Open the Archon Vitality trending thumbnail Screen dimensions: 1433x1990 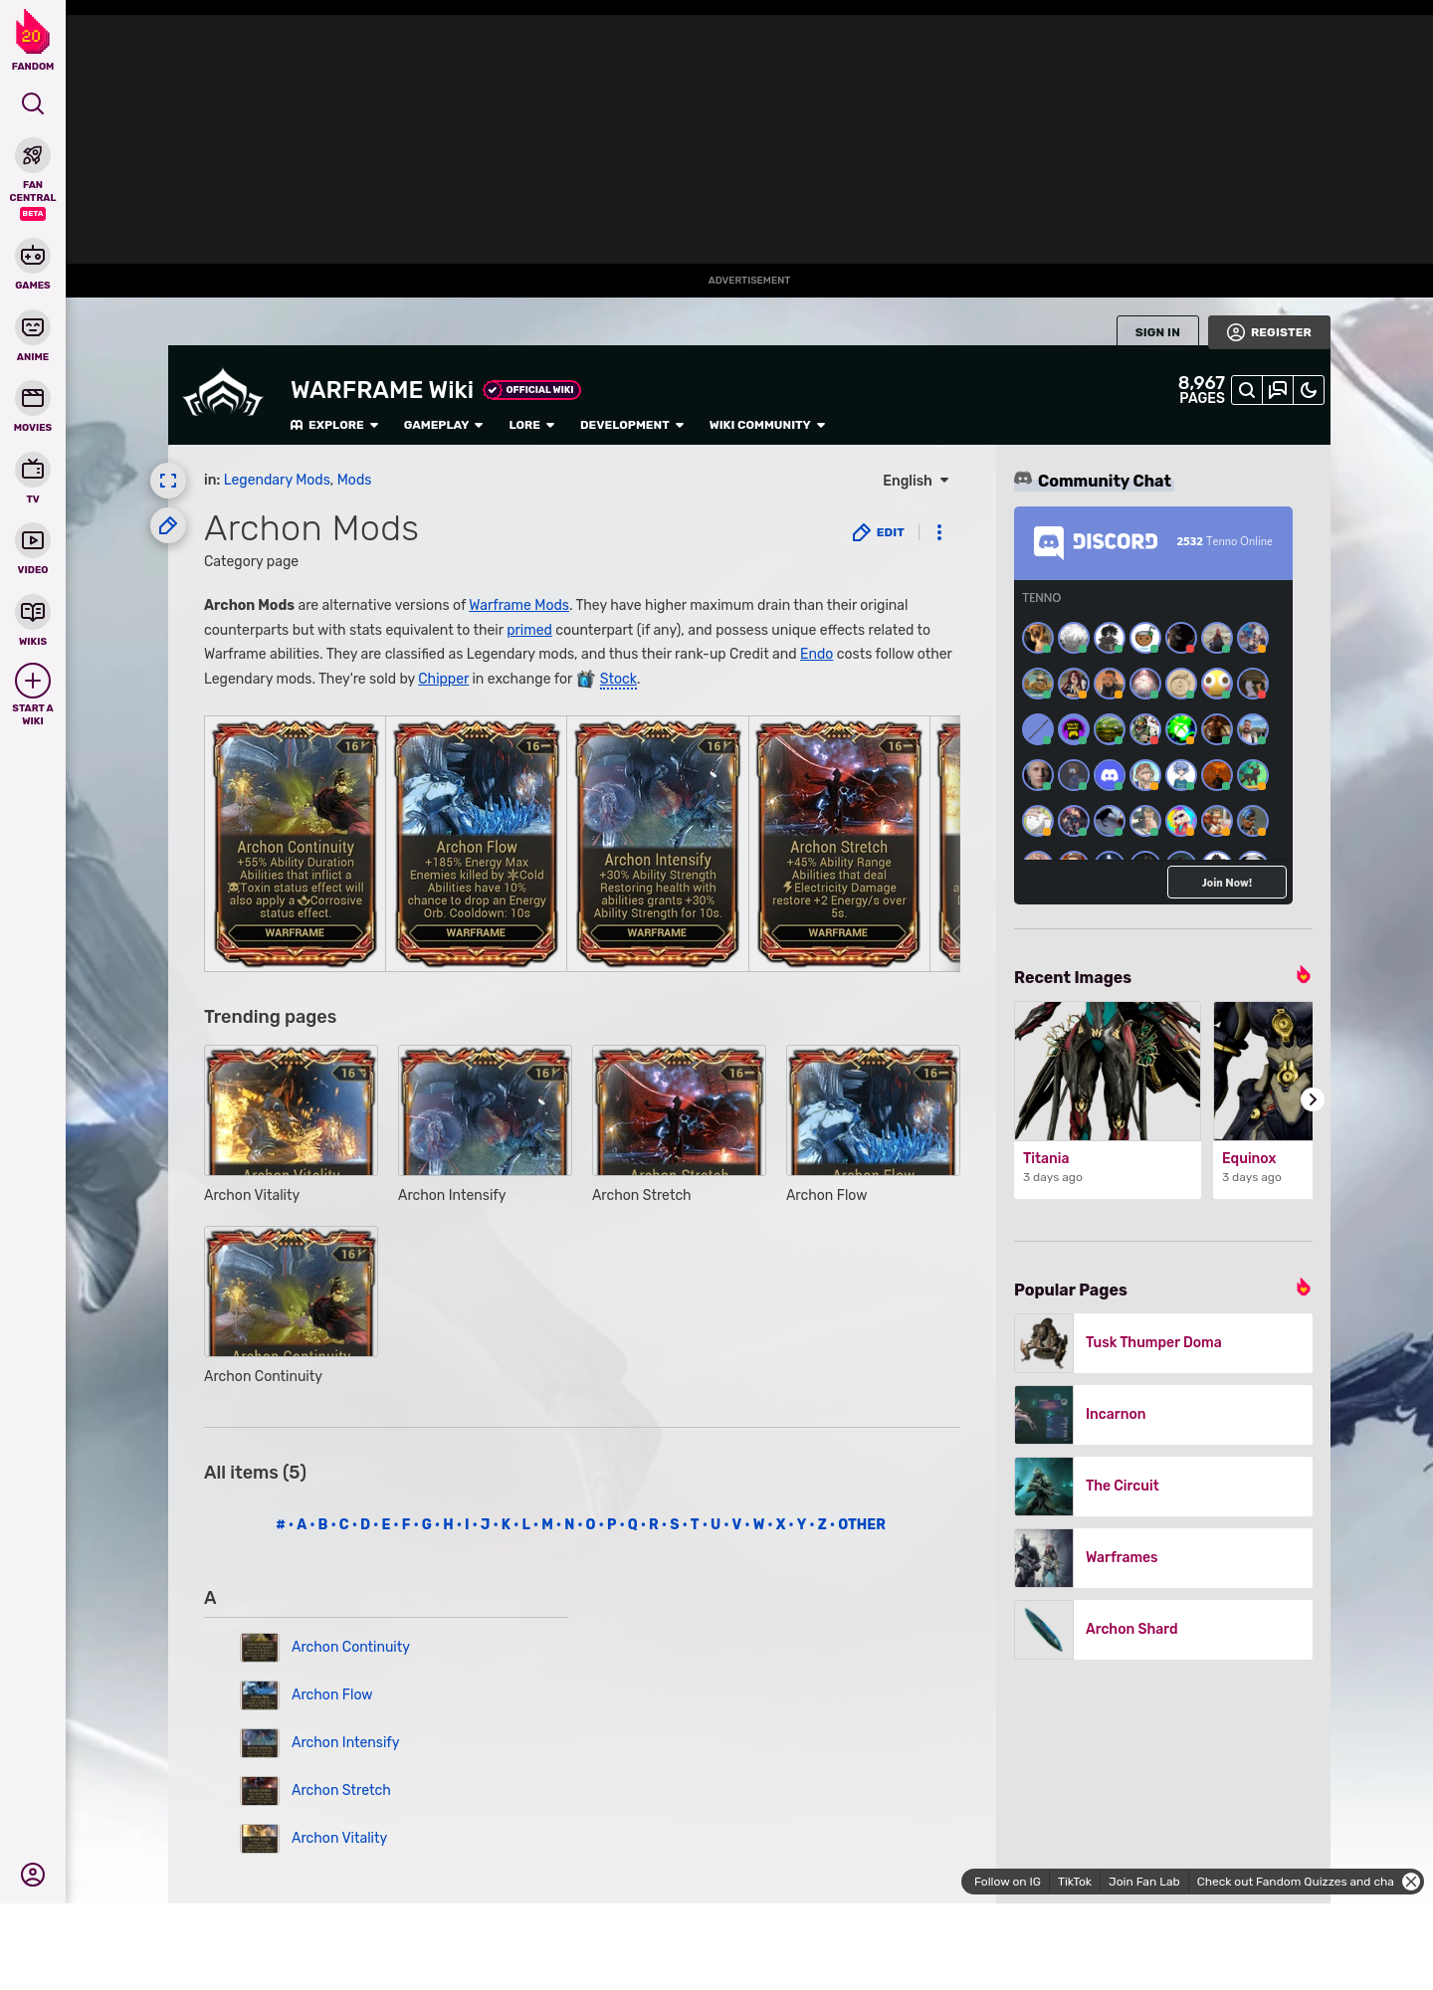pyautogui.click(x=291, y=1110)
